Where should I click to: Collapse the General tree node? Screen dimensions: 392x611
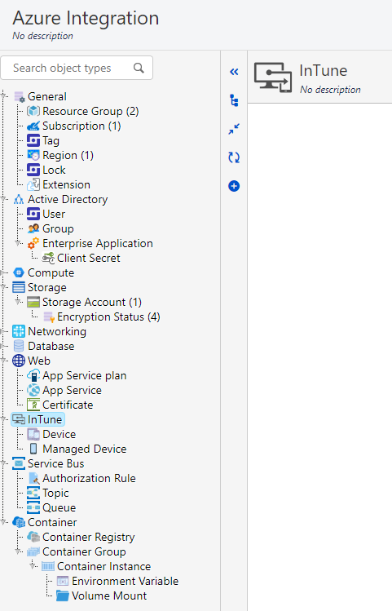(x=3, y=95)
